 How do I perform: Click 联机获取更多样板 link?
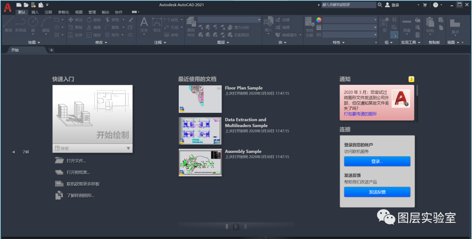[83, 184]
